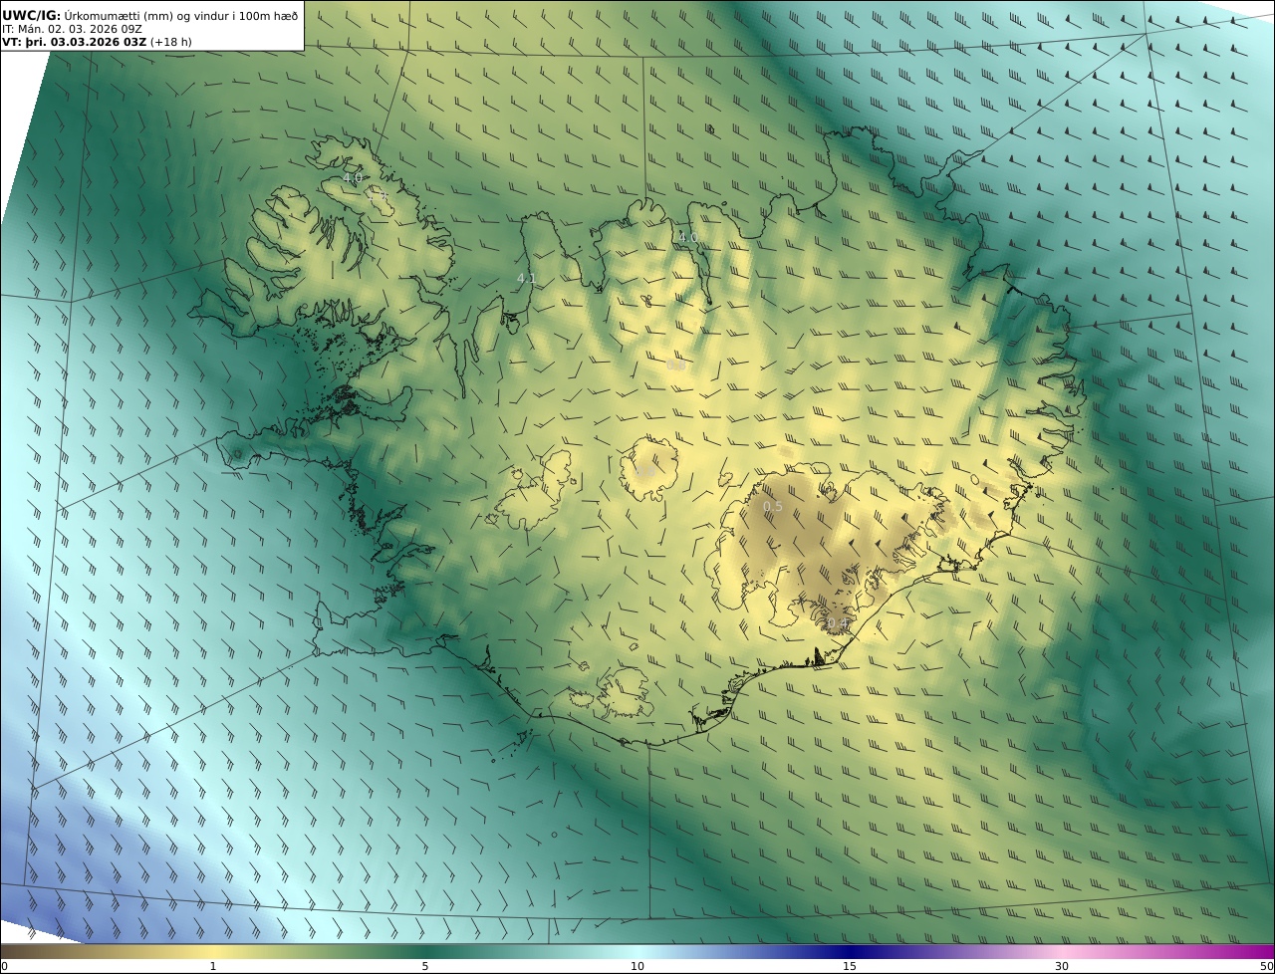The image size is (1275, 974).
Task: Click the "4.1" value on the map
Action: 527,279
